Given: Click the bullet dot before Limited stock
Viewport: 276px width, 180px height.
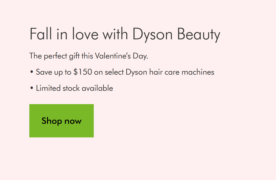Looking at the screenshot, I should (32, 88).
